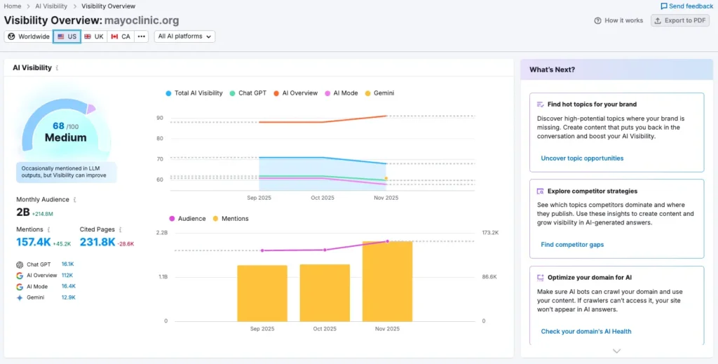The width and height of the screenshot is (718, 364).
Task: Click Nov 2025 audience line point
Action: pyautogui.click(x=387, y=241)
